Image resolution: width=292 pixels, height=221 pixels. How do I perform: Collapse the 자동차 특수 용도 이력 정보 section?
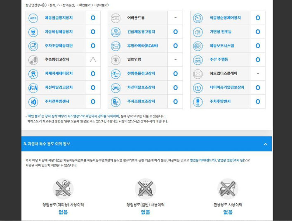tap(265, 144)
